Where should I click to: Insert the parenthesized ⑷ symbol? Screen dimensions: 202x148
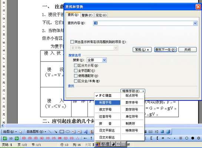[x=42, y=138]
